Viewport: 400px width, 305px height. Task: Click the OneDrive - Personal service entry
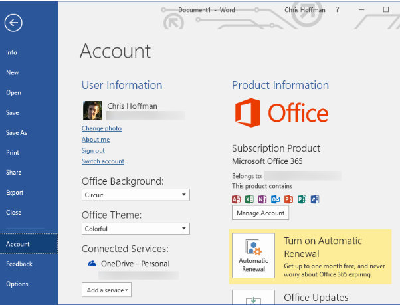(x=135, y=264)
